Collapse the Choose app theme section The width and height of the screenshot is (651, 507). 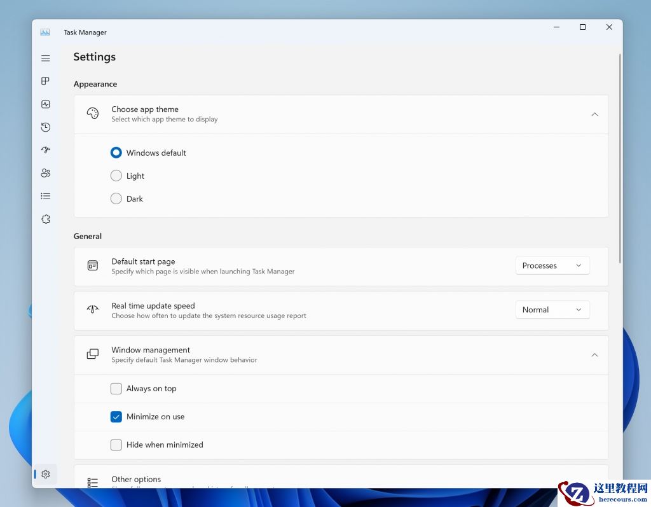coord(594,115)
